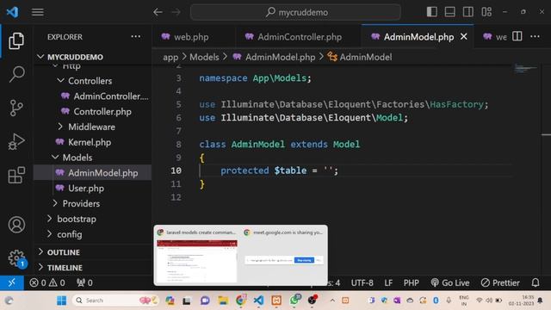Toggle the primary side bar
Viewport: 551px width, 310px height.
pos(432,12)
